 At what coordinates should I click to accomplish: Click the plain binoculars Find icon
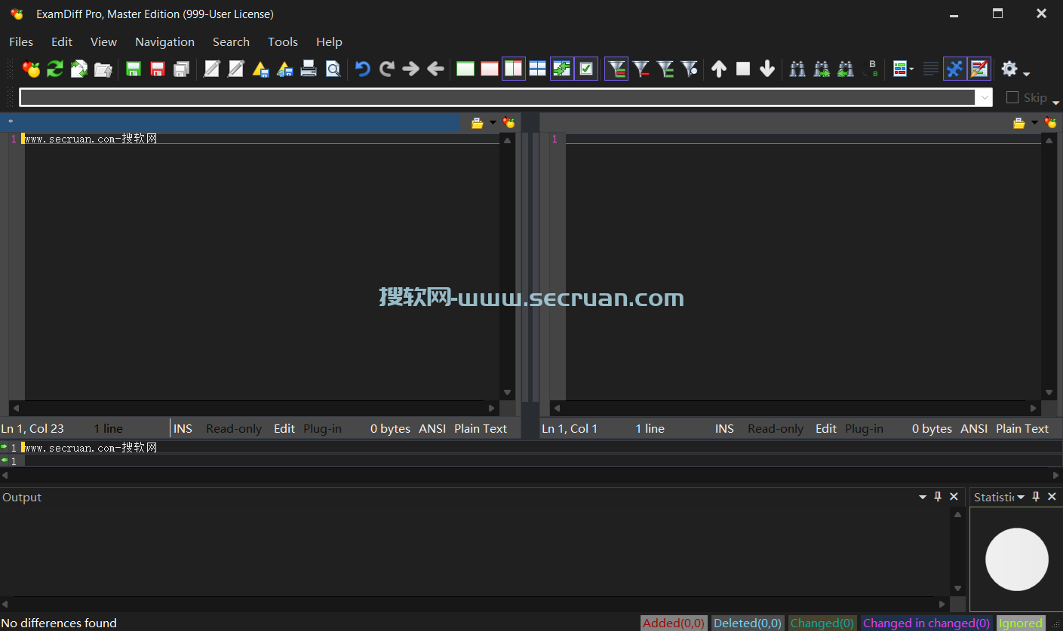pos(797,69)
